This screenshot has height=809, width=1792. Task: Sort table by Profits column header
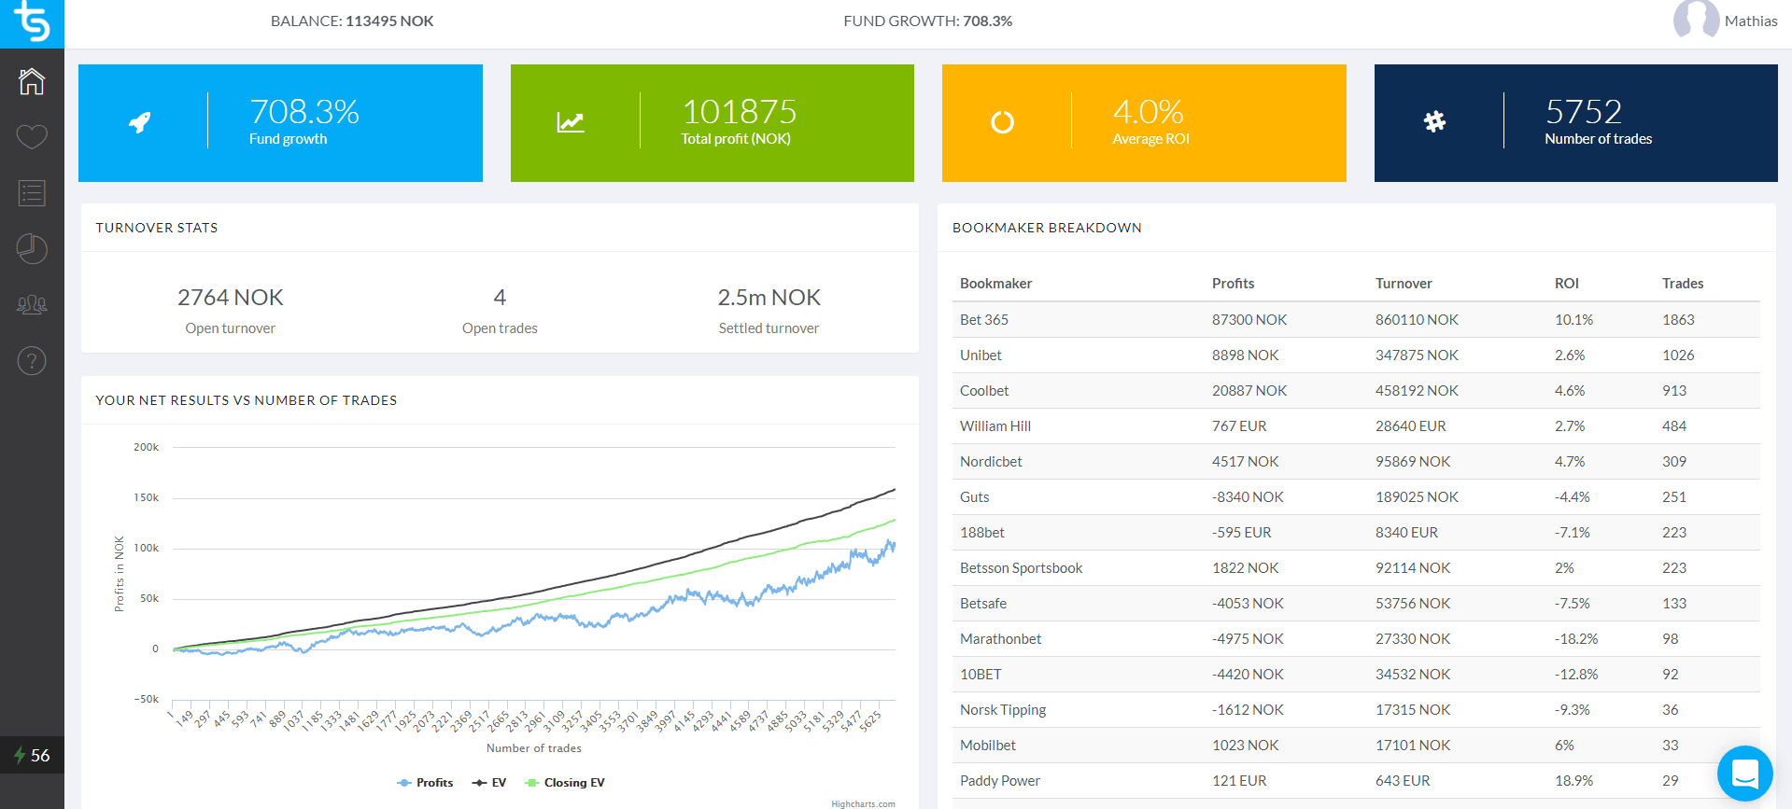pos(1233,284)
